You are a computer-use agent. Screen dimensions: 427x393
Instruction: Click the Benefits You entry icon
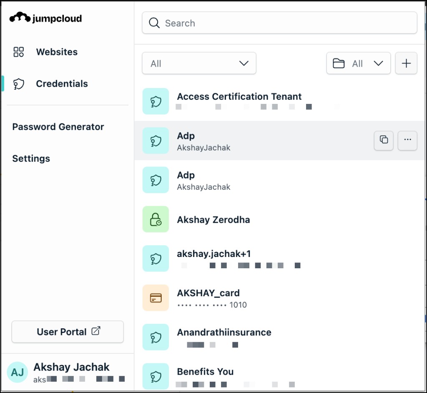pyautogui.click(x=156, y=376)
